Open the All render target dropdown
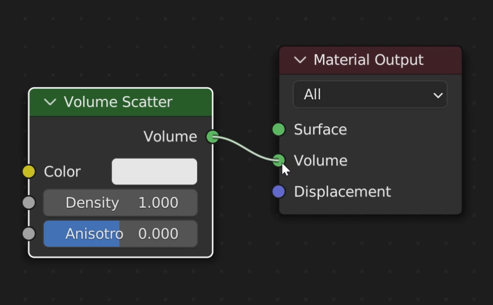 [x=370, y=95]
